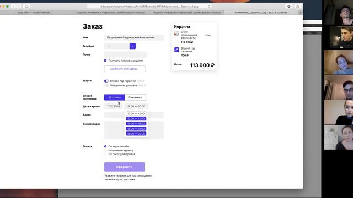353x198 pixels.
Task: Reload the page via address bar icon
Action: pyautogui.click(x=209, y=7)
